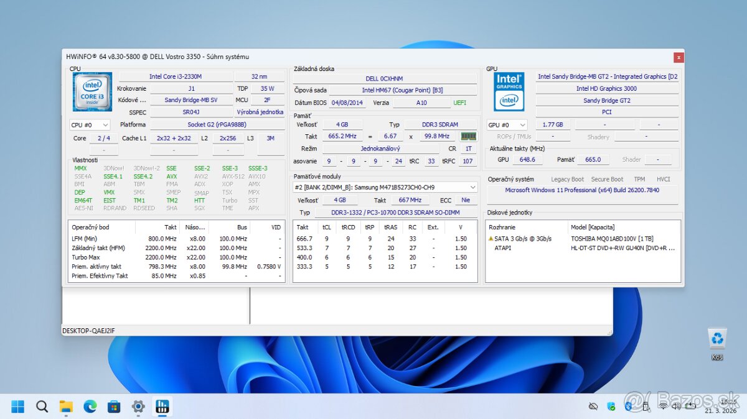
Task: Open Windows Settings from the taskbar
Action: (x=138, y=406)
